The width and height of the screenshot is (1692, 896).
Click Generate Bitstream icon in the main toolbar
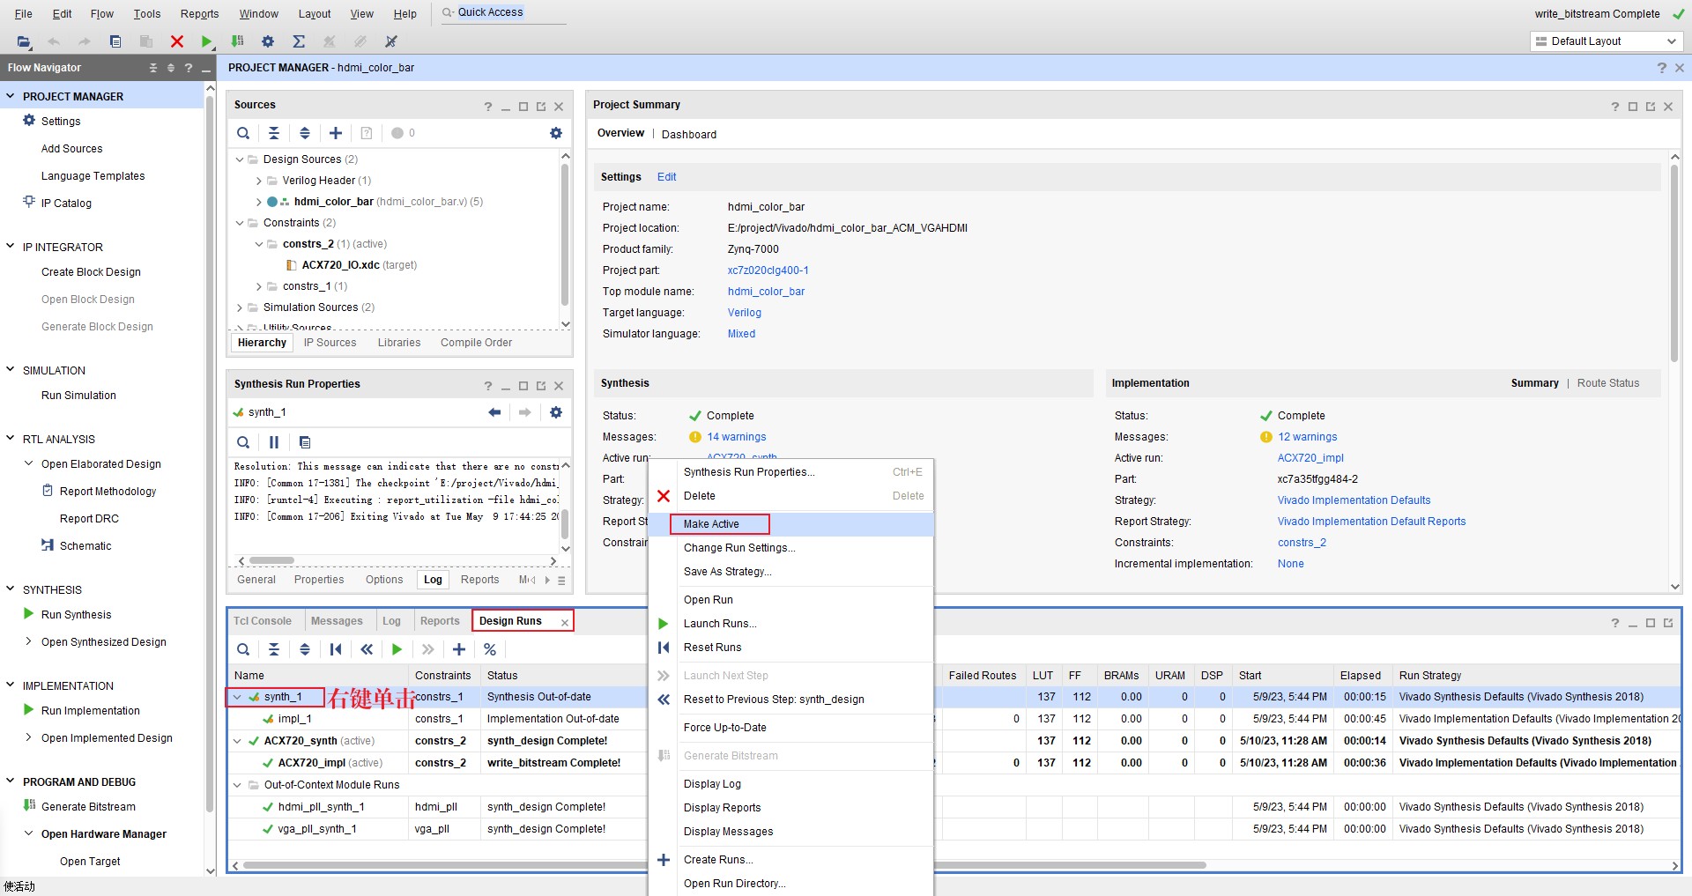pos(237,41)
